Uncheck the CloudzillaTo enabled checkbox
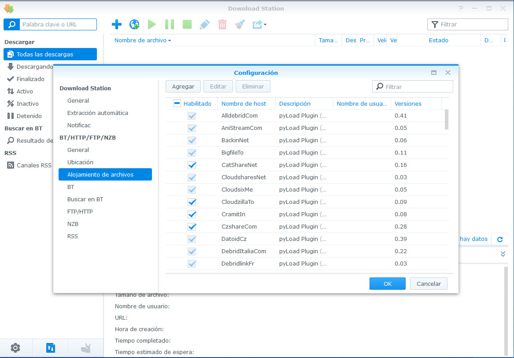The image size is (514, 358). tap(192, 202)
